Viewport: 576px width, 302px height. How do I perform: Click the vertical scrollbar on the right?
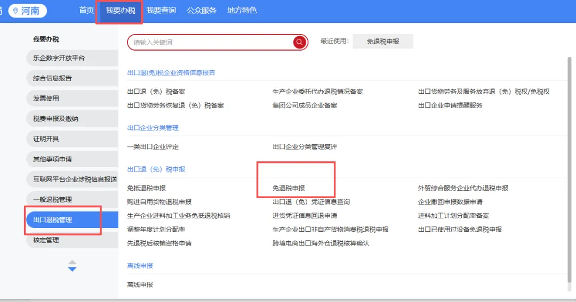pos(570,169)
